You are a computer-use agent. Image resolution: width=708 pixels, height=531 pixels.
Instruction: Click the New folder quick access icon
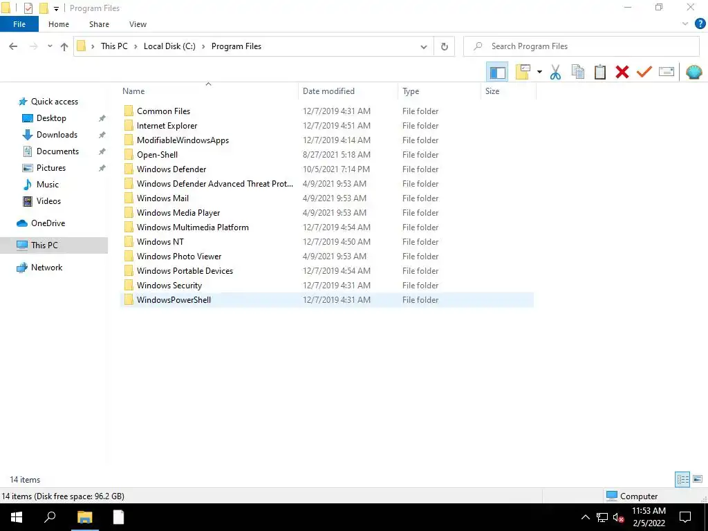click(44, 8)
